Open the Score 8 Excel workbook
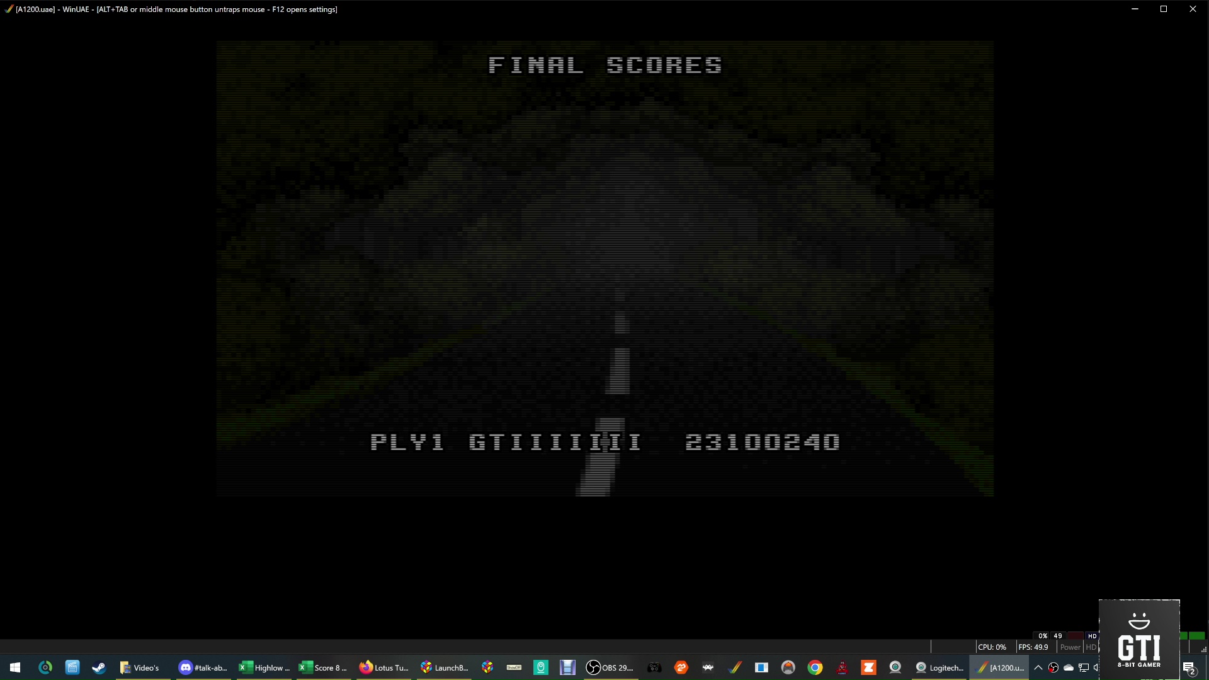The width and height of the screenshot is (1209, 680). 323,667
